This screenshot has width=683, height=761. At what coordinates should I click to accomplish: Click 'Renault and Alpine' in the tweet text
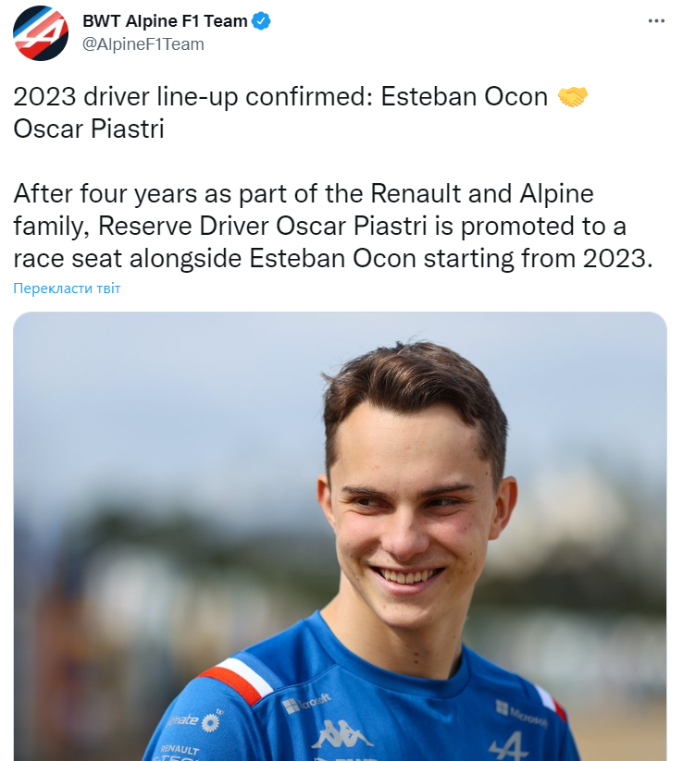pyautogui.click(x=481, y=194)
